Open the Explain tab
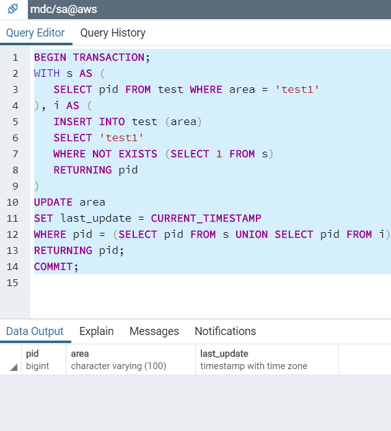This screenshot has width=391, height=431. click(x=96, y=331)
